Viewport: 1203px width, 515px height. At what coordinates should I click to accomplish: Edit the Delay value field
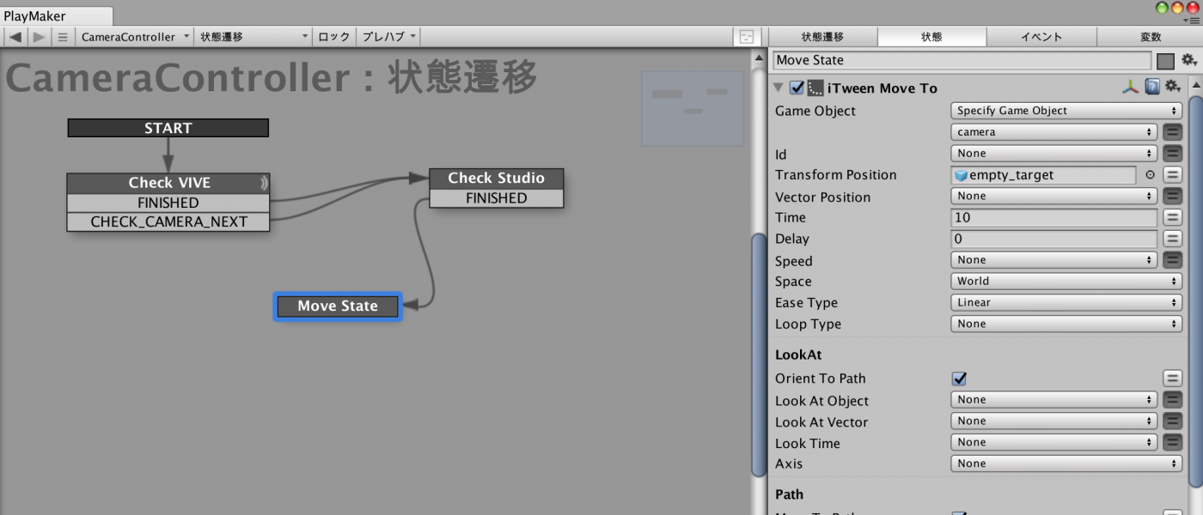tap(1054, 239)
